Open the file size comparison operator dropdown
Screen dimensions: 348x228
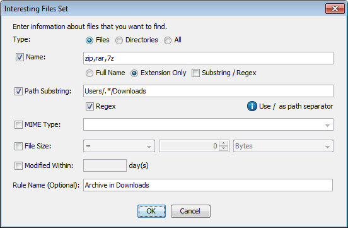point(119,146)
